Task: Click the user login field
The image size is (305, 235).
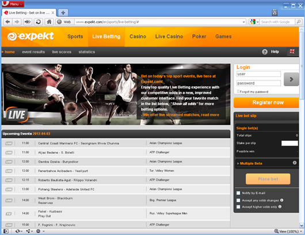Action: tap(258, 74)
